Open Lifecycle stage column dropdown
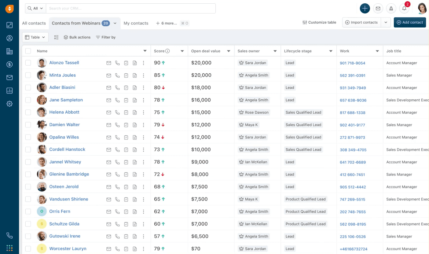Viewport: 429px width, 254px height. coord(331,51)
